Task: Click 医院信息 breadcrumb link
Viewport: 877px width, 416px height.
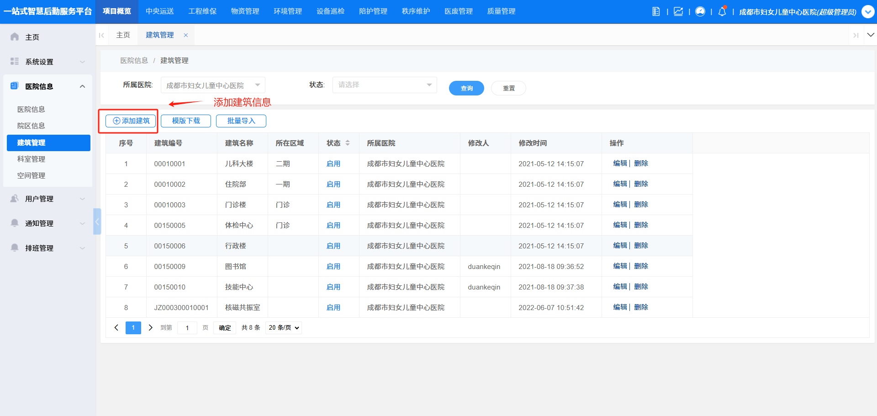Action: tap(134, 60)
